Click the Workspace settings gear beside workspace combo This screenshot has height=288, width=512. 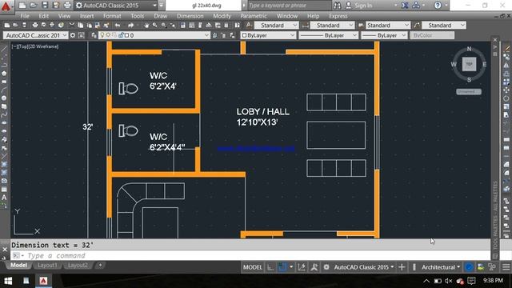pos(73,35)
